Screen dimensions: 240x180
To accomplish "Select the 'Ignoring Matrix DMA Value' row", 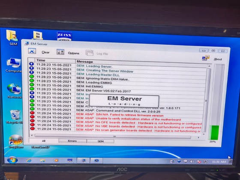I will 117,78.
